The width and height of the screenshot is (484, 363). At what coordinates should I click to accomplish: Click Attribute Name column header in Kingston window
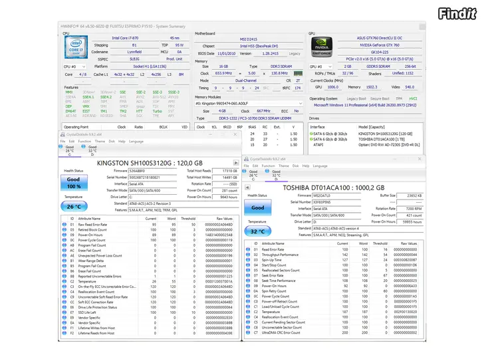pos(89,219)
